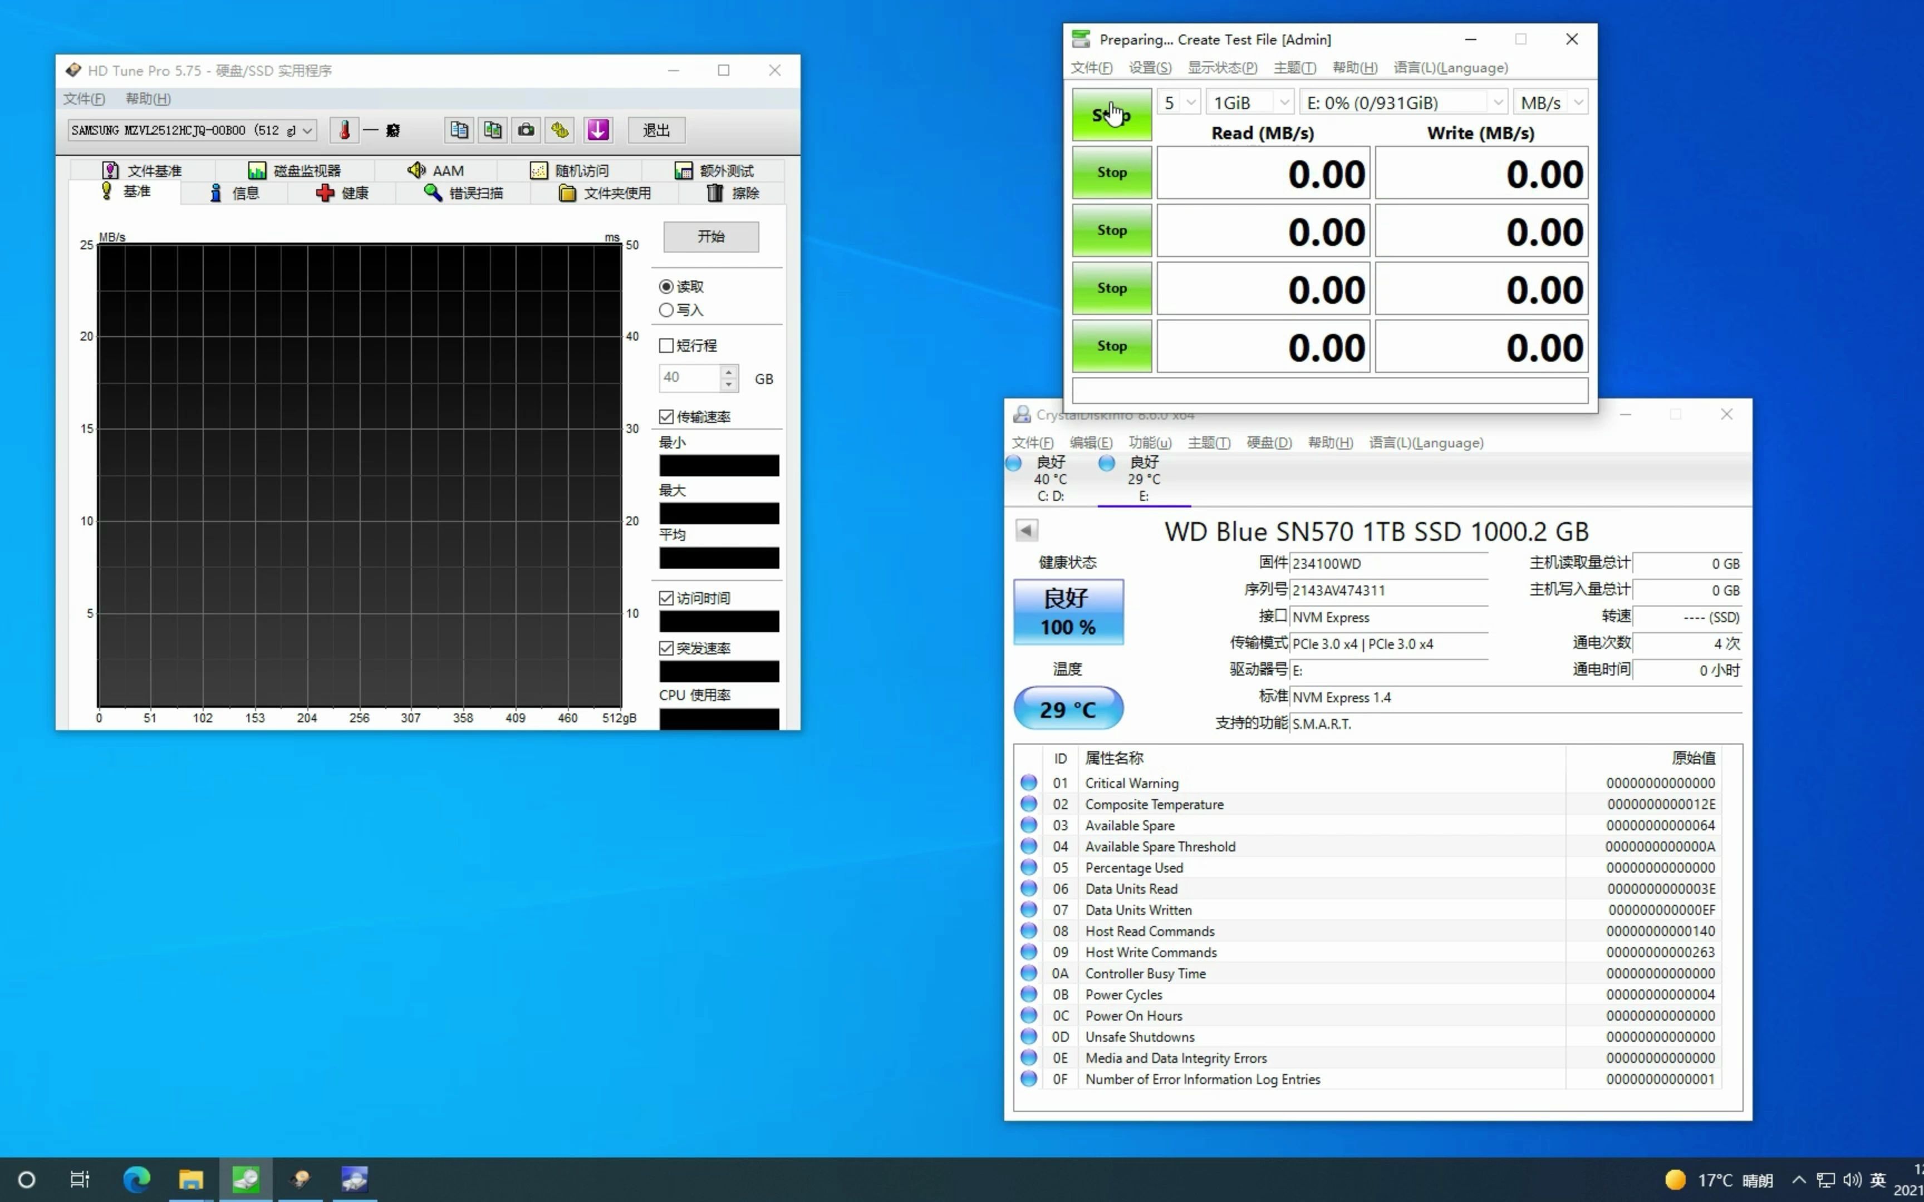
Task: Toggle the 突发速率 burst rate checkbox
Action: click(666, 649)
